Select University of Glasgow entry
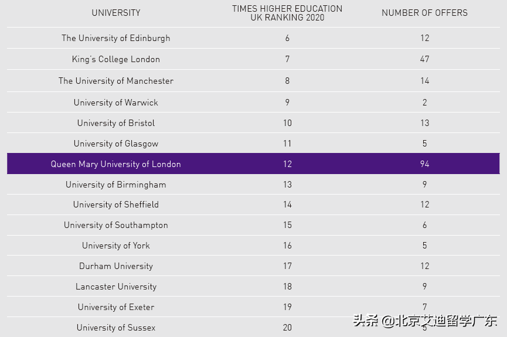This screenshot has width=507, height=337. [116, 144]
